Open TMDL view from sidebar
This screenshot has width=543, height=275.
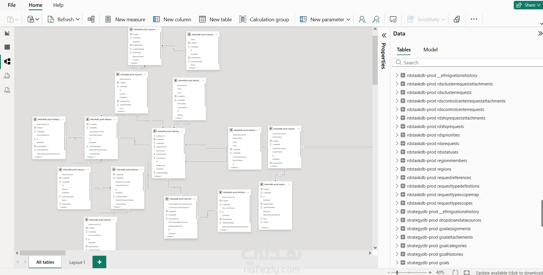click(x=7, y=90)
